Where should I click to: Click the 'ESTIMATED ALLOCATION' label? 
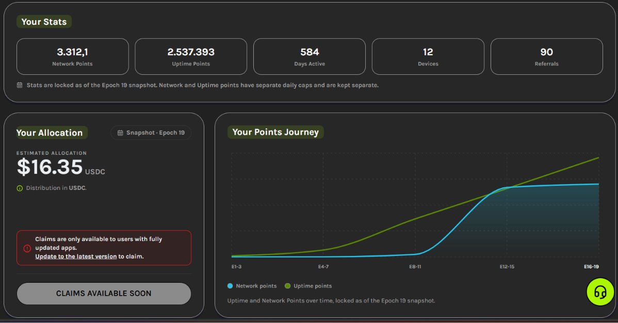point(51,153)
